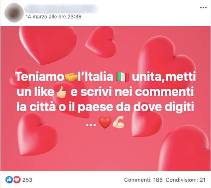This screenshot has width=211, height=188.
Task: Click the words 'dove digiti' in the post
Action: (164, 107)
